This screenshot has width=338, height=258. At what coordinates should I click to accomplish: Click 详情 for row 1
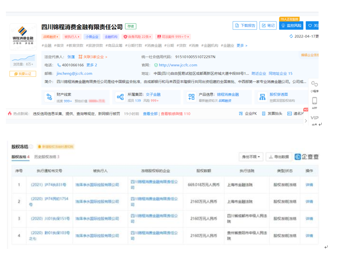309,185
